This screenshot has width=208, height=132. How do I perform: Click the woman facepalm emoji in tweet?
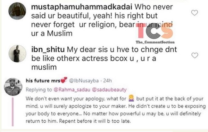(131, 99)
